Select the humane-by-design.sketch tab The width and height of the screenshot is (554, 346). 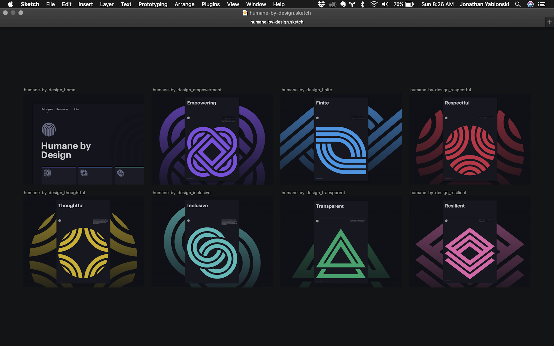pos(277,22)
